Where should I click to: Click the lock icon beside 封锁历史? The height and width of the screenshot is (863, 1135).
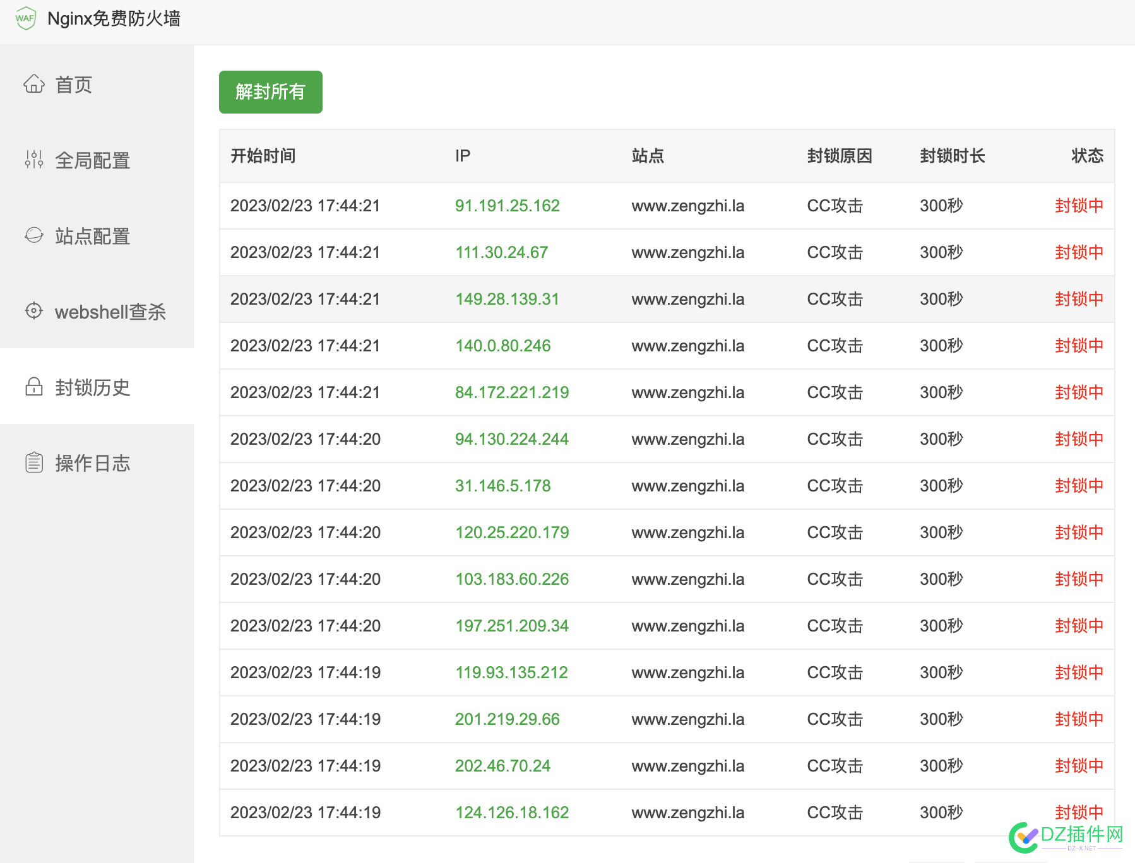click(34, 387)
